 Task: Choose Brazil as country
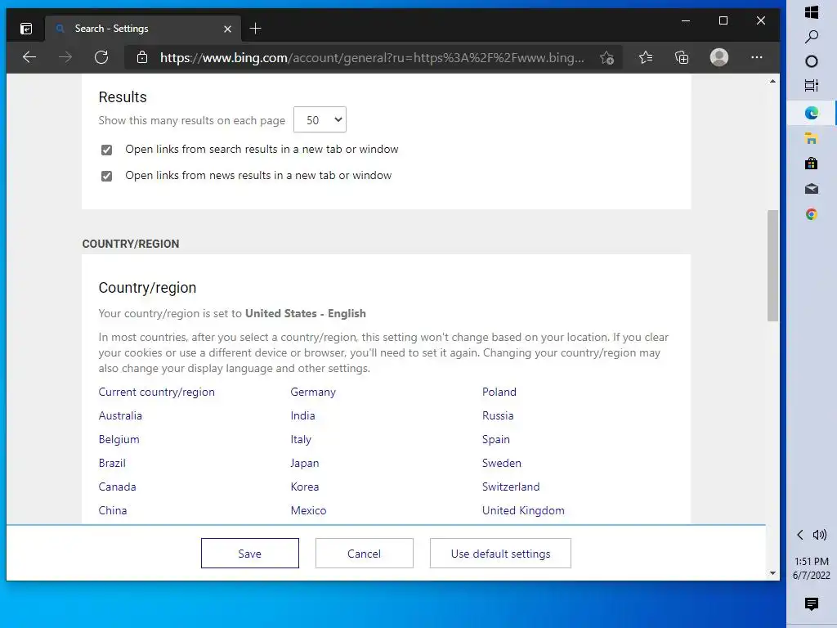click(112, 463)
